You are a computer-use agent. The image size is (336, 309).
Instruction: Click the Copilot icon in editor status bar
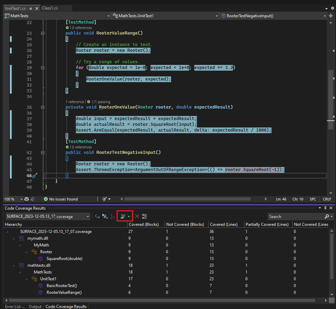pos(27,199)
